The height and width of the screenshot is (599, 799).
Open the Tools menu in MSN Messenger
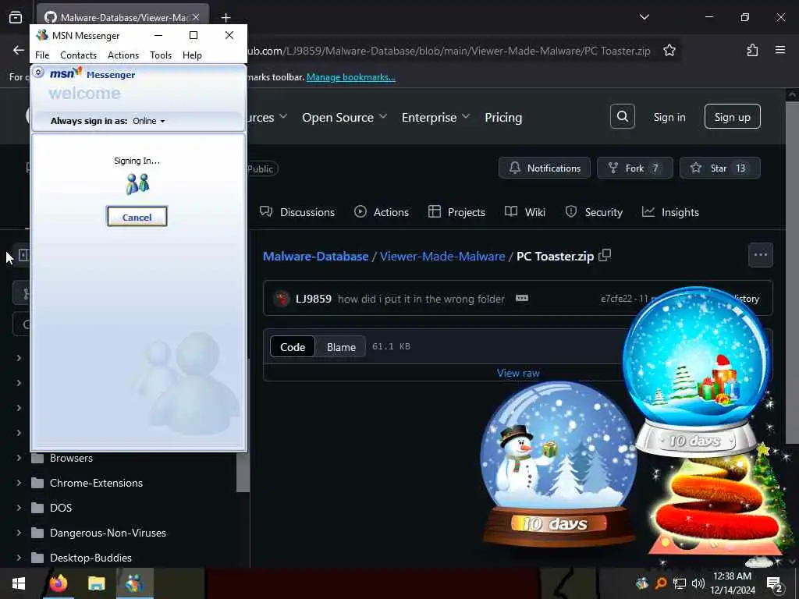tap(161, 55)
